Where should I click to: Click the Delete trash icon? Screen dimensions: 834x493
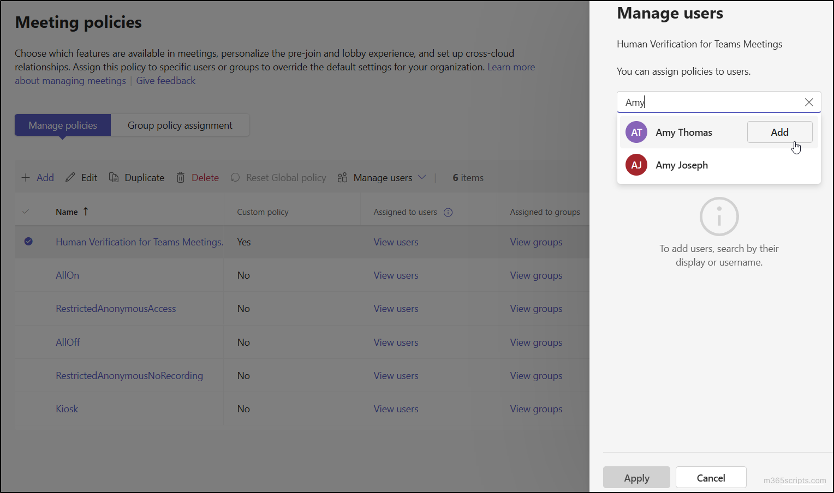pos(181,177)
